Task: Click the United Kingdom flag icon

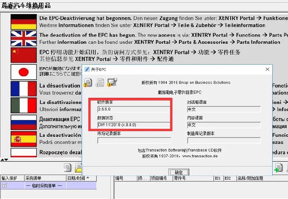Action: [x=24, y=38]
